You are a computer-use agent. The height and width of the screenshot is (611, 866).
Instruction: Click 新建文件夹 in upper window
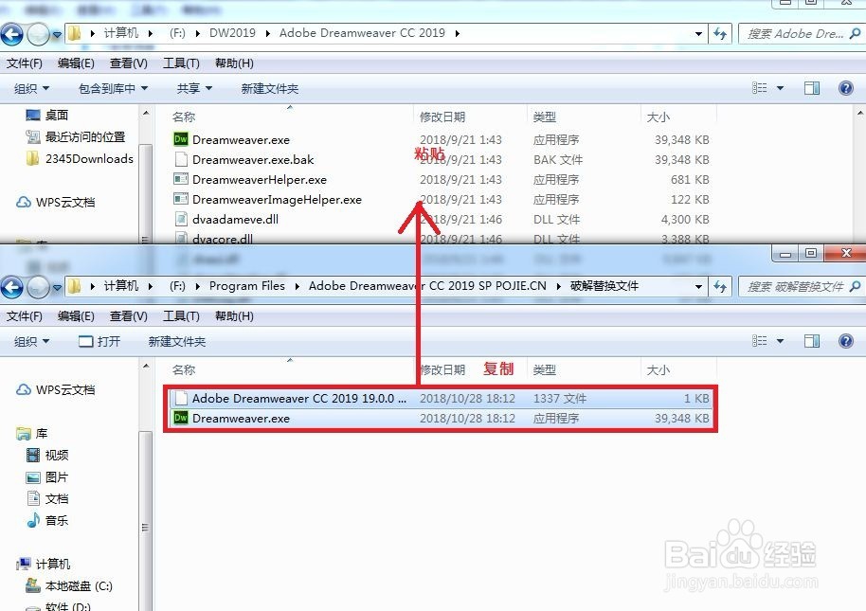(269, 88)
